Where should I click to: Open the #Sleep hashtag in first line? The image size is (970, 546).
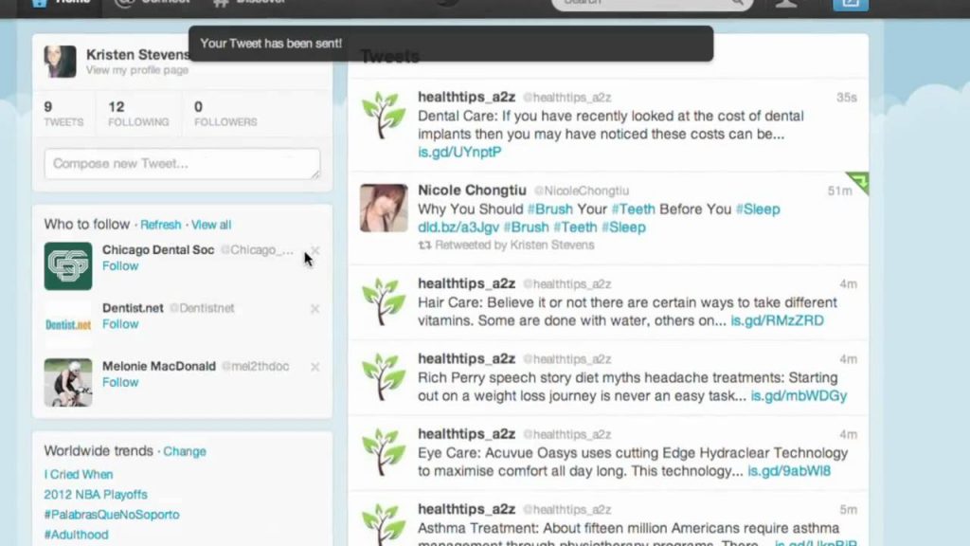coord(758,209)
